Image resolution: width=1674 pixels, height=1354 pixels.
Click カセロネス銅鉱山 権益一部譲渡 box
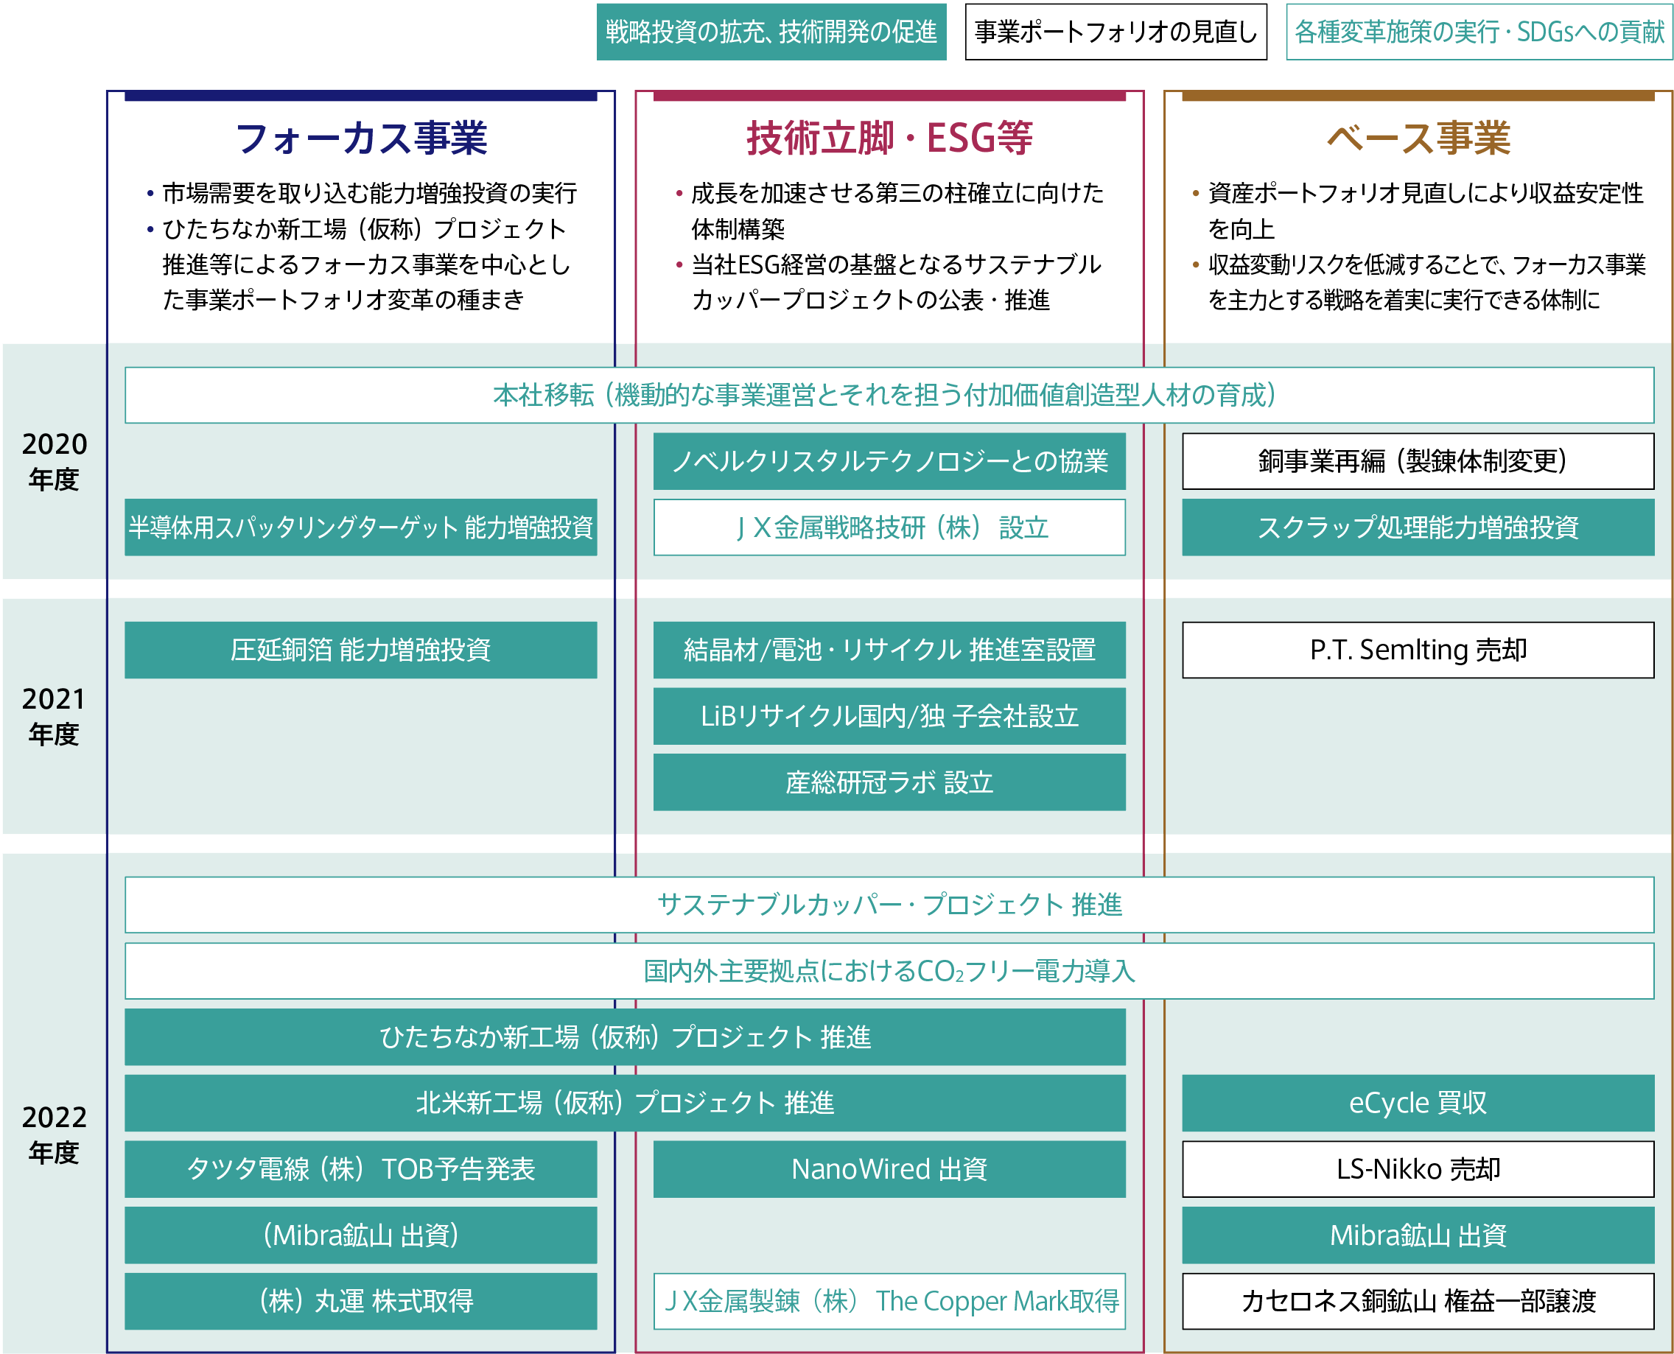[x=1418, y=1302]
